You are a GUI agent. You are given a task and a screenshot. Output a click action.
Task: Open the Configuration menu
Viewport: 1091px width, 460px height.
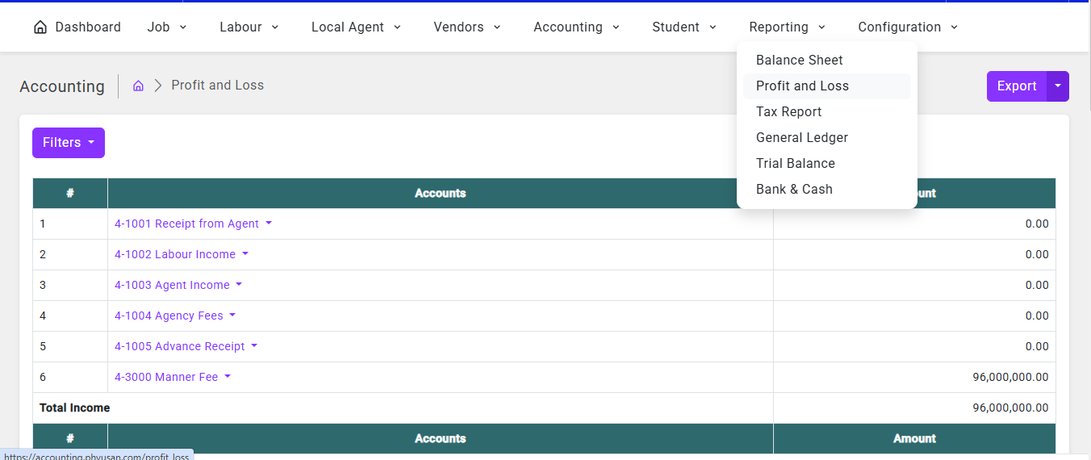[907, 27]
